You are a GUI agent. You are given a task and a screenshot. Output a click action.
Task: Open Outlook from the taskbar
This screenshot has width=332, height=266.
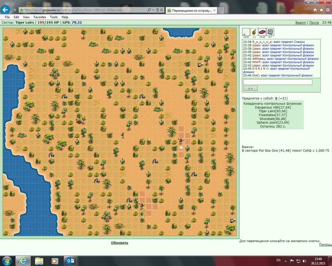coord(70,261)
